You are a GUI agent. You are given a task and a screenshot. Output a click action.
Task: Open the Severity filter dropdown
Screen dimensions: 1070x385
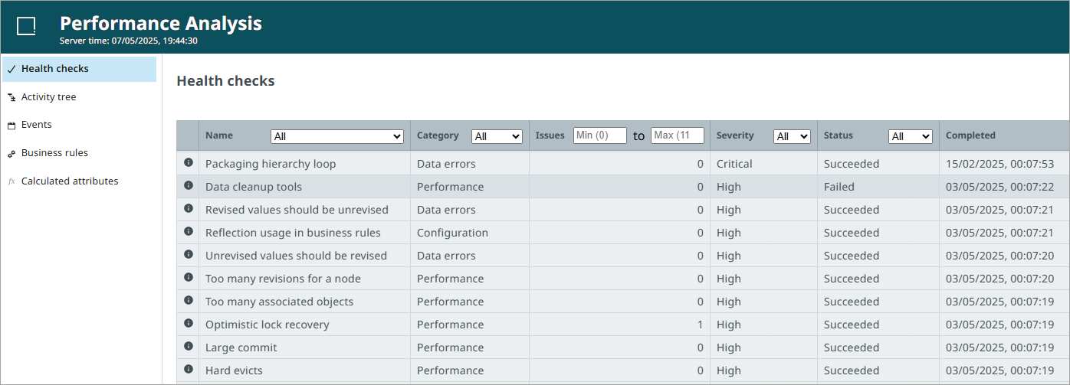[792, 136]
